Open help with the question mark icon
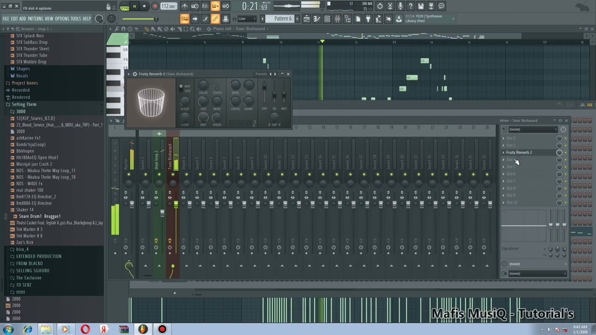Viewport: 596px width, 335px height. tap(411, 6)
